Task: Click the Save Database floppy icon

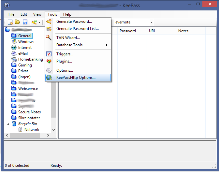Action: pos(25,22)
